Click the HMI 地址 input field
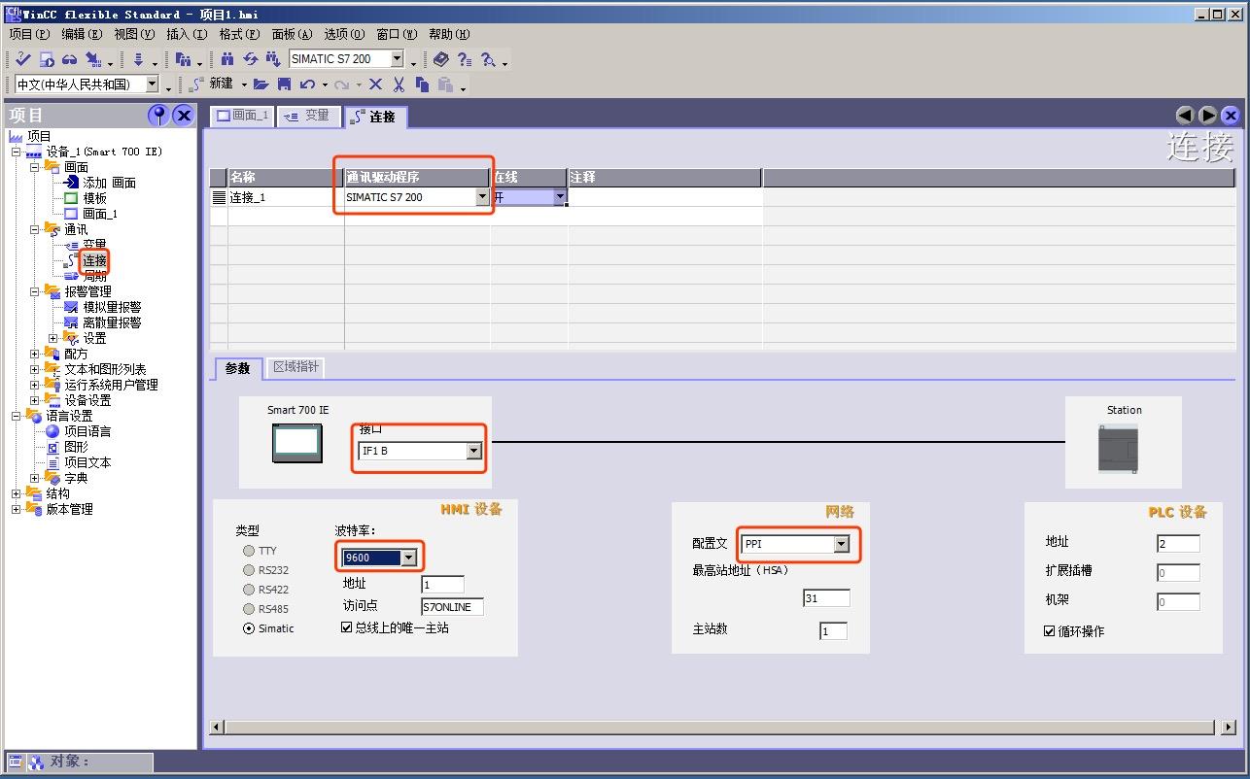The width and height of the screenshot is (1250, 779). pos(442,584)
